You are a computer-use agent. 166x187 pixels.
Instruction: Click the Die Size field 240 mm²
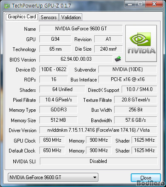(108, 49)
